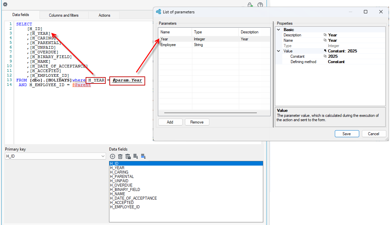Go to the Actions tab
This screenshot has height=225, width=391.
(x=104, y=15)
